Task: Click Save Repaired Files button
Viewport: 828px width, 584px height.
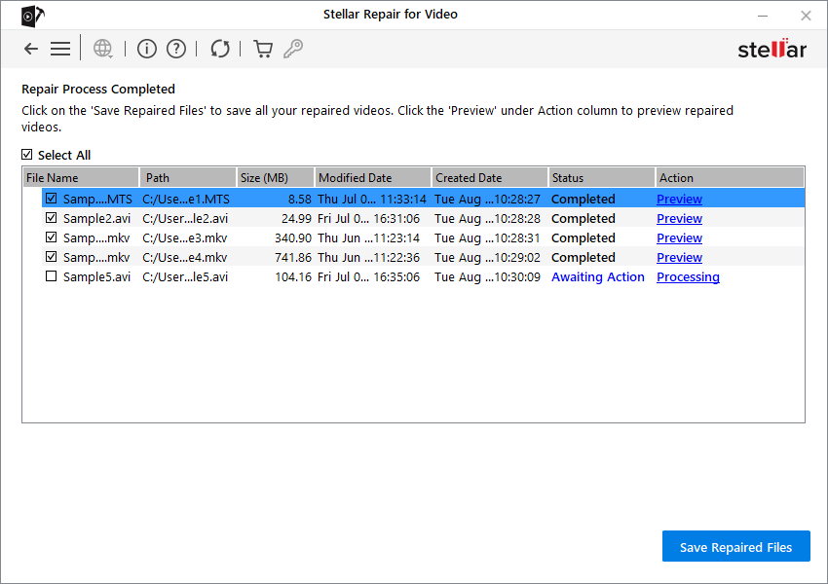Action: tap(736, 546)
